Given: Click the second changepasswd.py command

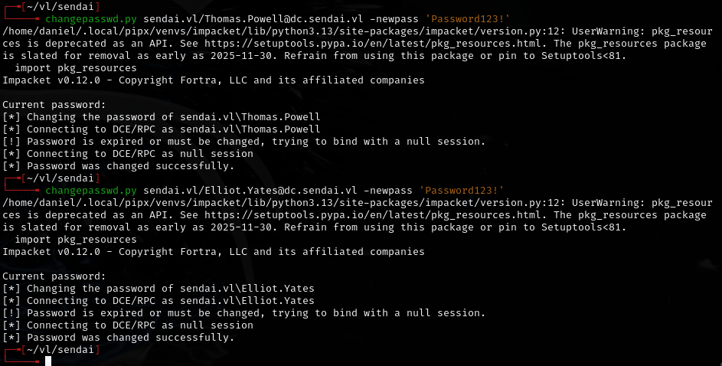Looking at the screenshot, I should point(91,190).
